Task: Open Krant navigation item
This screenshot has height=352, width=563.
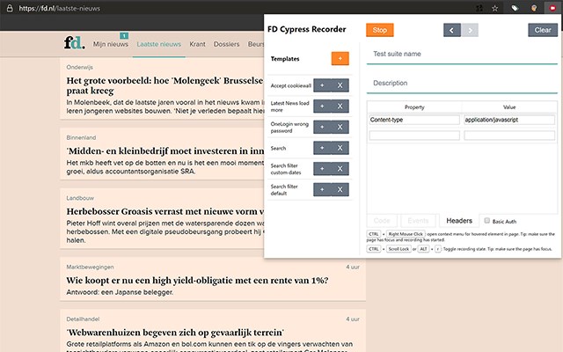Action: 197,44
